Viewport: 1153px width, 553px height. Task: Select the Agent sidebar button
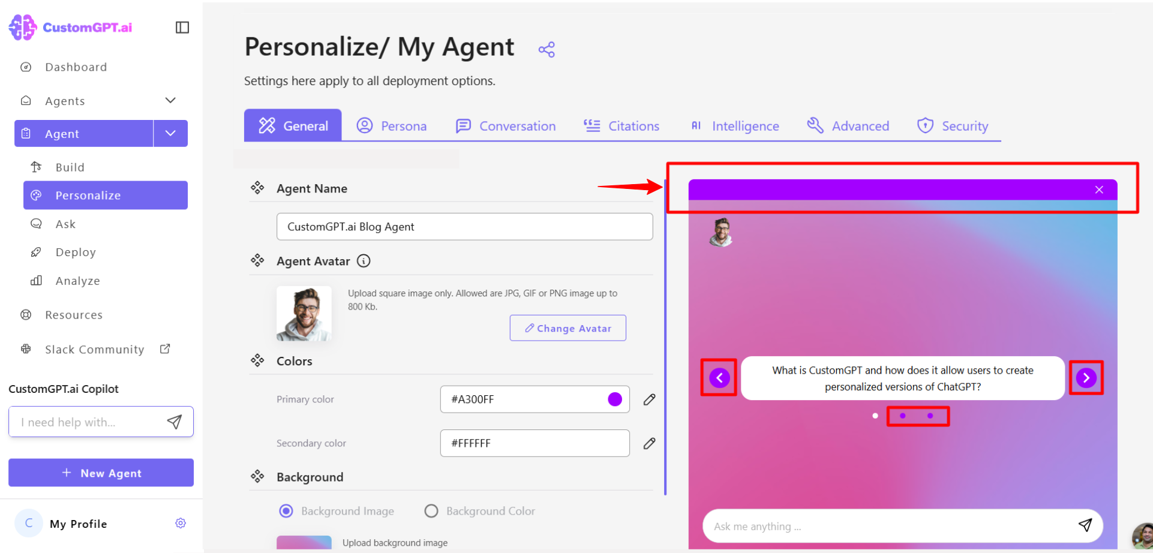[x=83, y=133]
